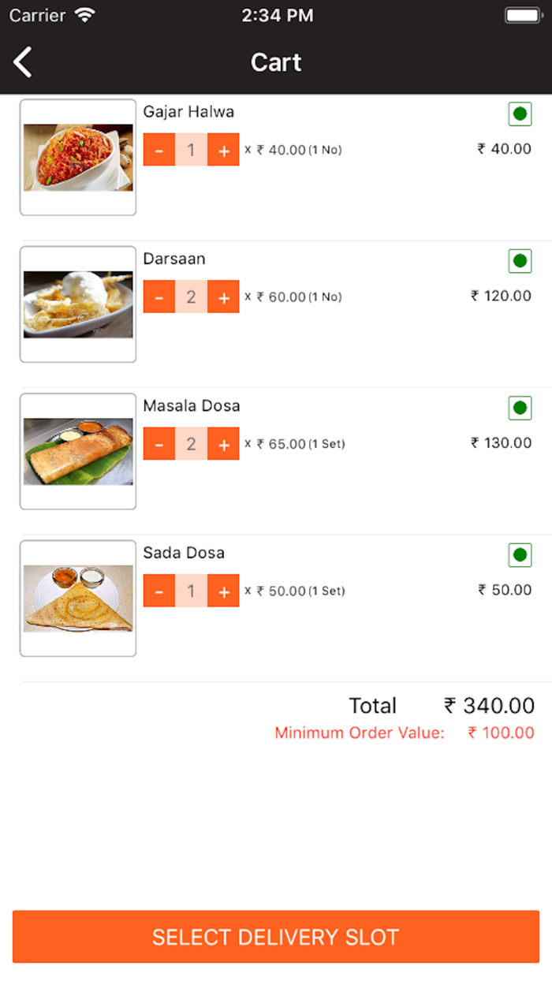Add one more Darsaan
This screenshot has height=981, width=552.
(223, 297)
